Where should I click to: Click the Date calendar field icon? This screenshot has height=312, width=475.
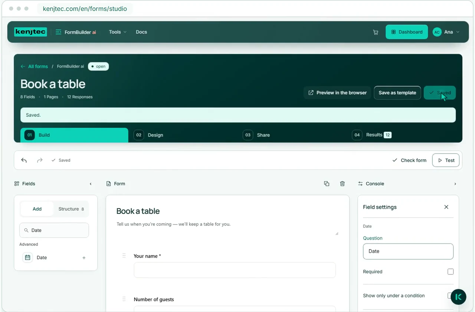[x=27, y=257]
